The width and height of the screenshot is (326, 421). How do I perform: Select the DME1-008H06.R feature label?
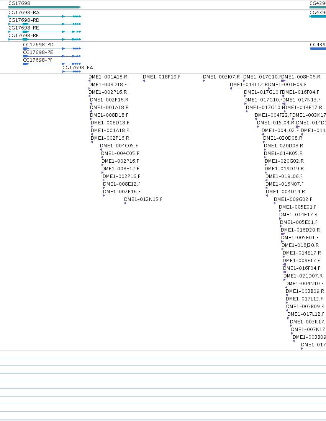point(301,77)
